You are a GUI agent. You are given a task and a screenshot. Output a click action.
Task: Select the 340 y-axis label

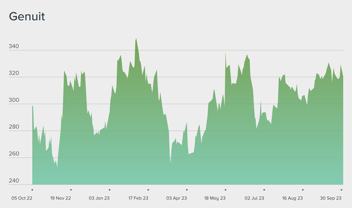14,46
